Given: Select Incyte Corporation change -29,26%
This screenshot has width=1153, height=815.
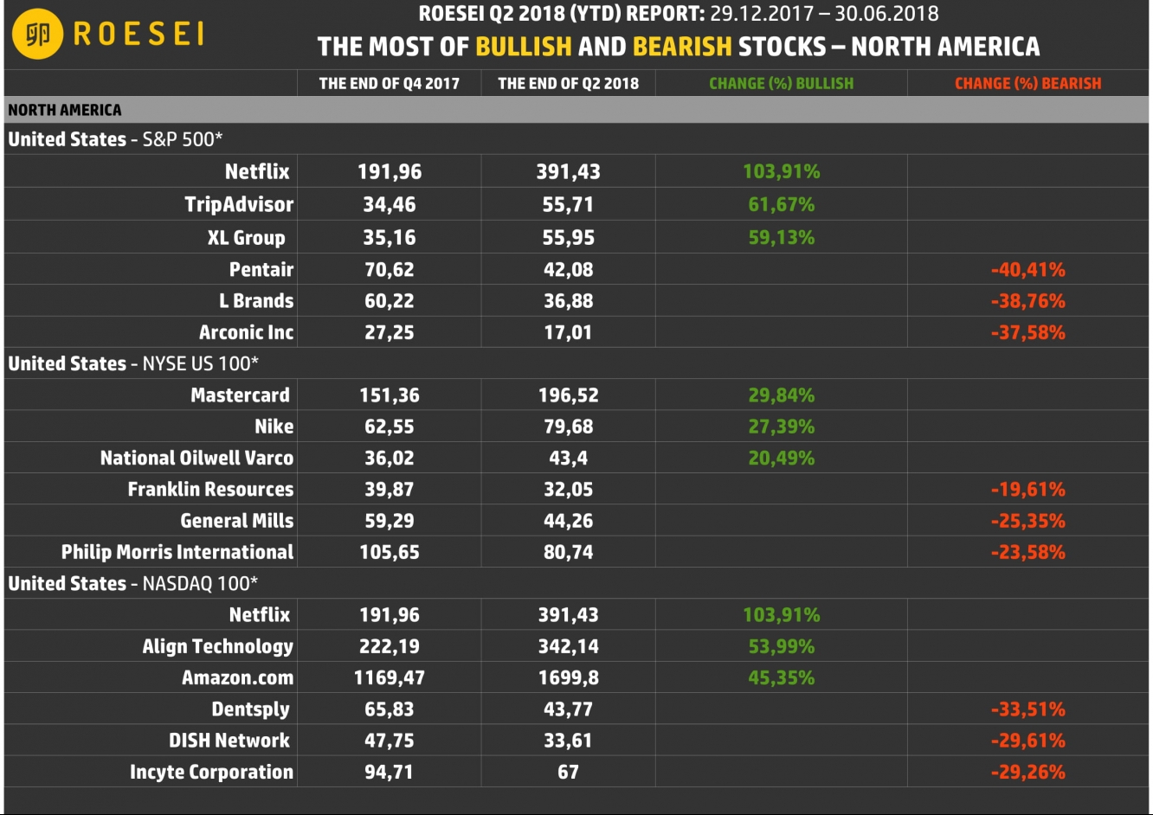Looking at the screenshot, I should [1028, 772].
